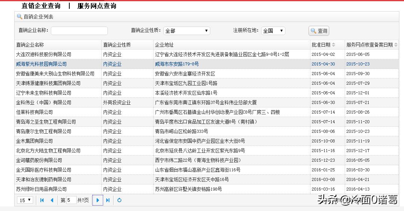Select row 金天国际医疗科技有限公司
This screenshot has width=404, height=211.
pos(206,170)
